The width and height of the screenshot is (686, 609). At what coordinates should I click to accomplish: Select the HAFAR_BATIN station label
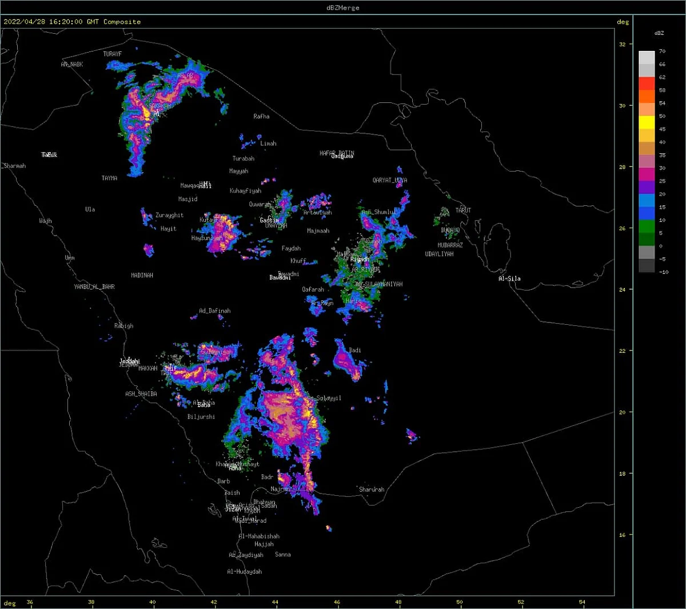[x=337, y=153]
